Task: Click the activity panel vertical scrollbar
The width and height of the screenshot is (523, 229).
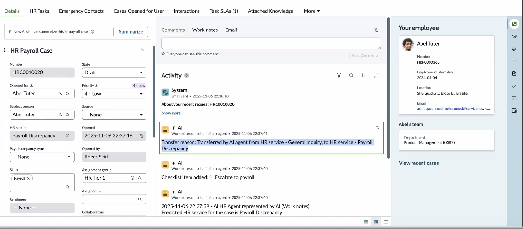Action: click(x=388, y=88)
